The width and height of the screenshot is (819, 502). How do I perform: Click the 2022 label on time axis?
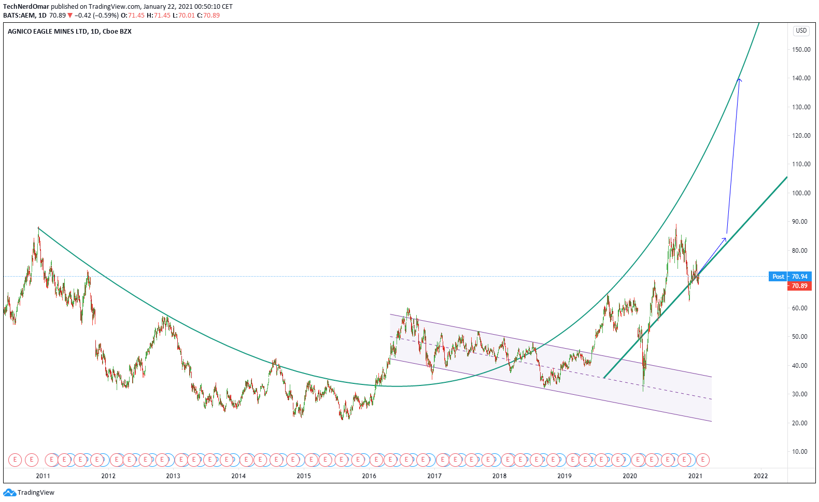pos(760,476)
